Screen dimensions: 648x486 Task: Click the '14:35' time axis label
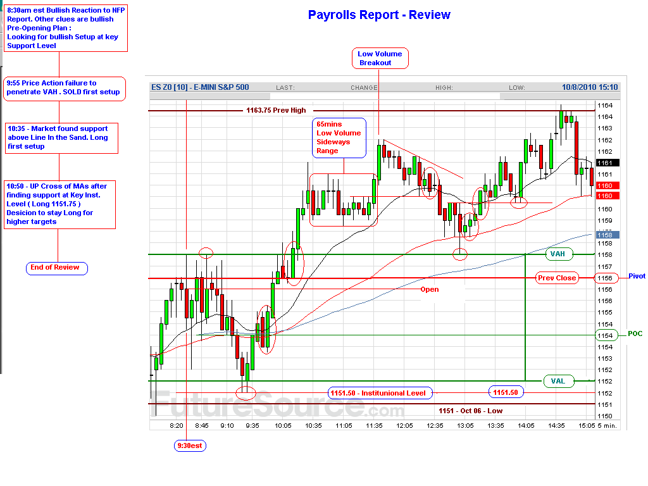556,425
